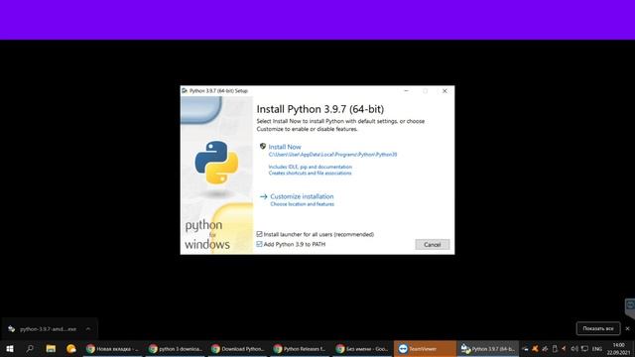Switch to TeamViewer taskbar window

425,348
